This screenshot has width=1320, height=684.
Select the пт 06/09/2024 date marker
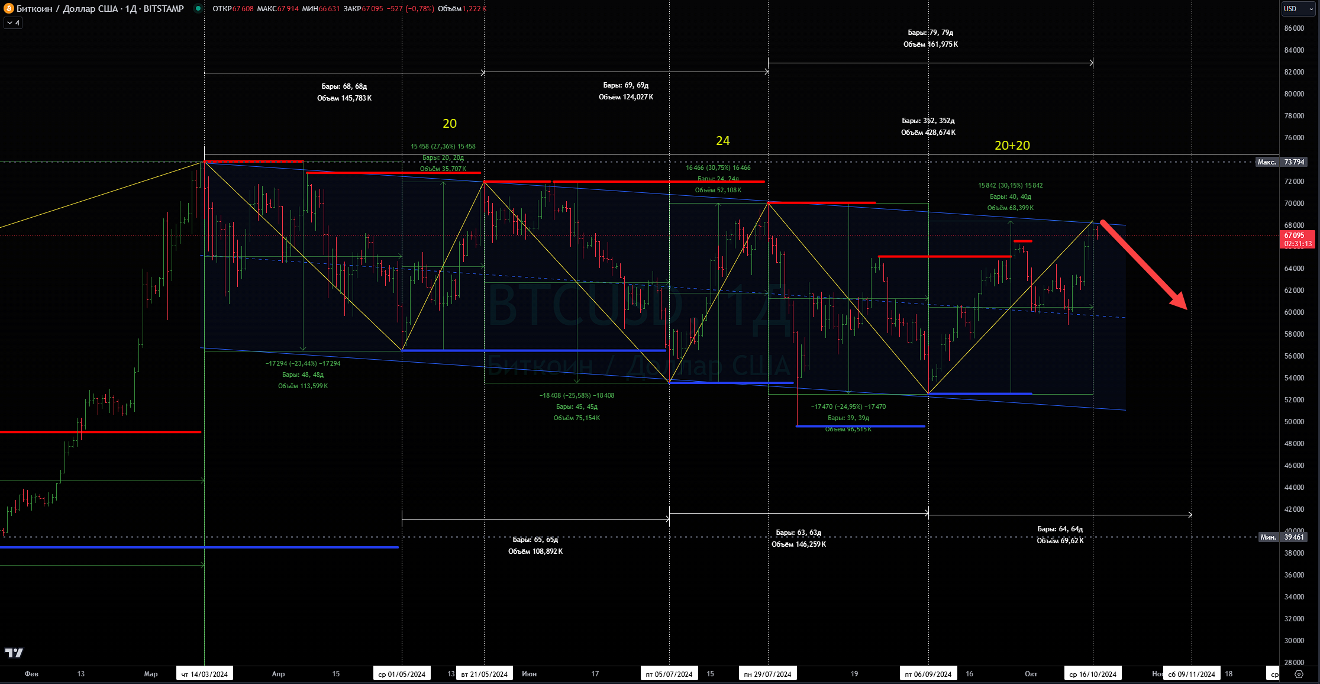(928, 674)
